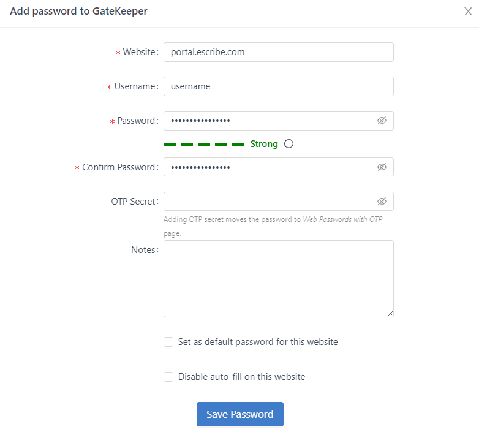This screenshot has width=479, height=432.
Task: Focus the empty OTP Secret field
Action: (x=270, y=202)
